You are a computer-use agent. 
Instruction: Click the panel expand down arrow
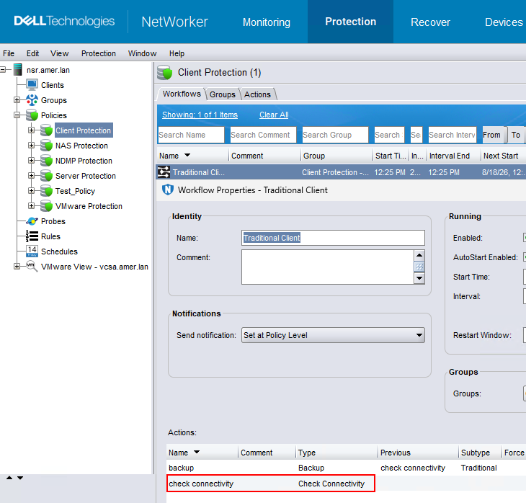coord(20,478)
